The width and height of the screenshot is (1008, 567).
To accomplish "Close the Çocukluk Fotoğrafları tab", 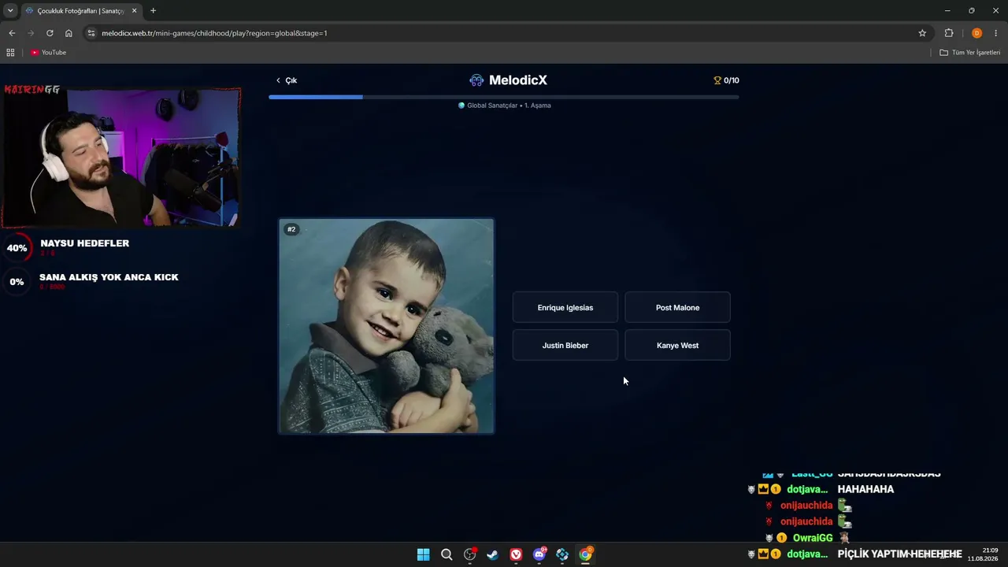I will (135, 11).
